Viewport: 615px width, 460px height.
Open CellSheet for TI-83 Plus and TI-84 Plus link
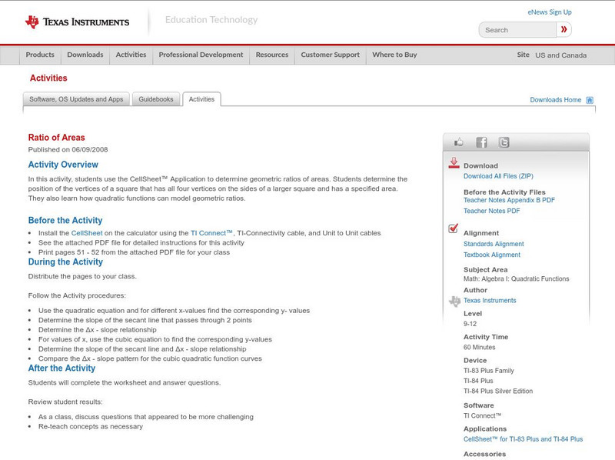(523, 438)
